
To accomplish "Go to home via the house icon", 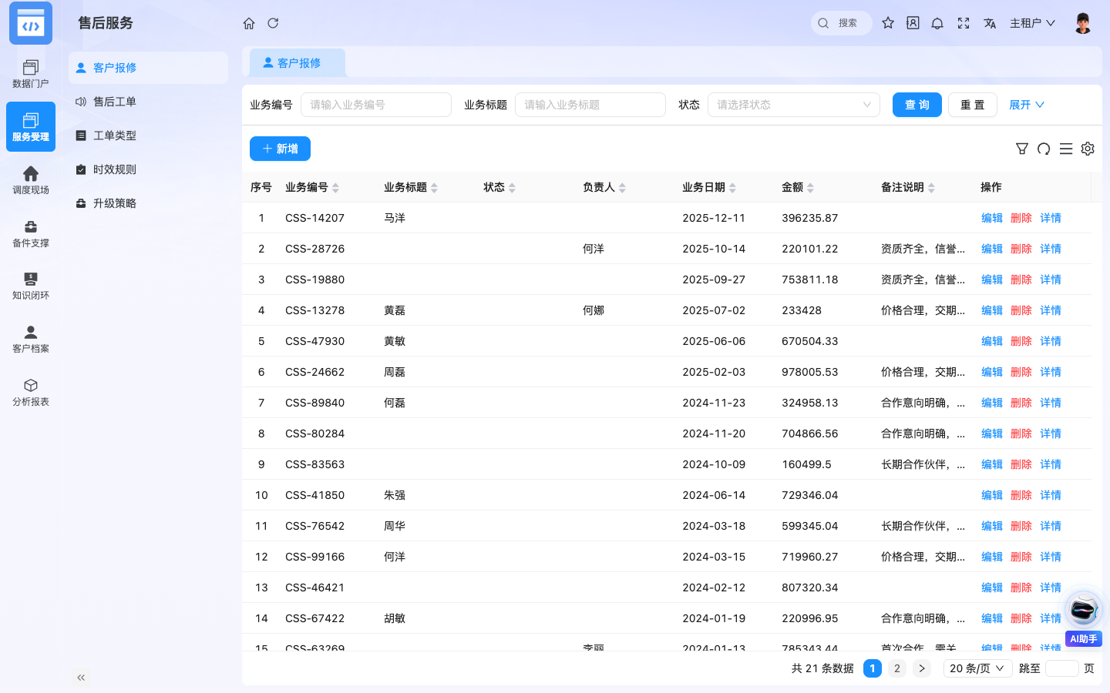I will (x=249, y=23).
